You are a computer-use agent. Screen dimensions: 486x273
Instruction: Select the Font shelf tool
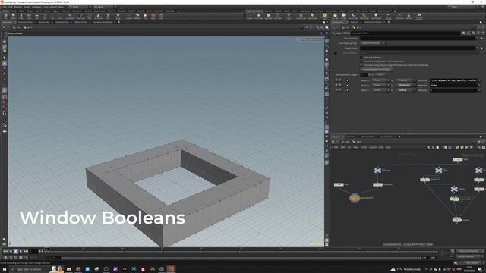tap(108, 16)
